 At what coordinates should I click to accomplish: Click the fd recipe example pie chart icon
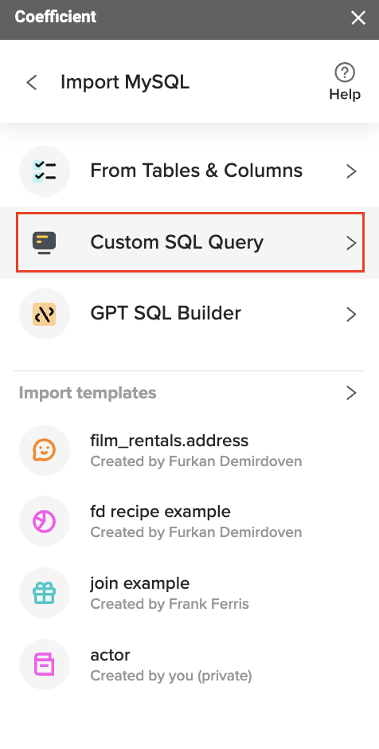(45, 522)
